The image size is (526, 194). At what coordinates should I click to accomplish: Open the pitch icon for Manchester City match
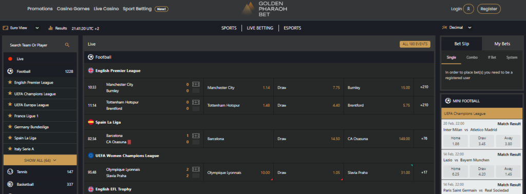click(196, 85)
